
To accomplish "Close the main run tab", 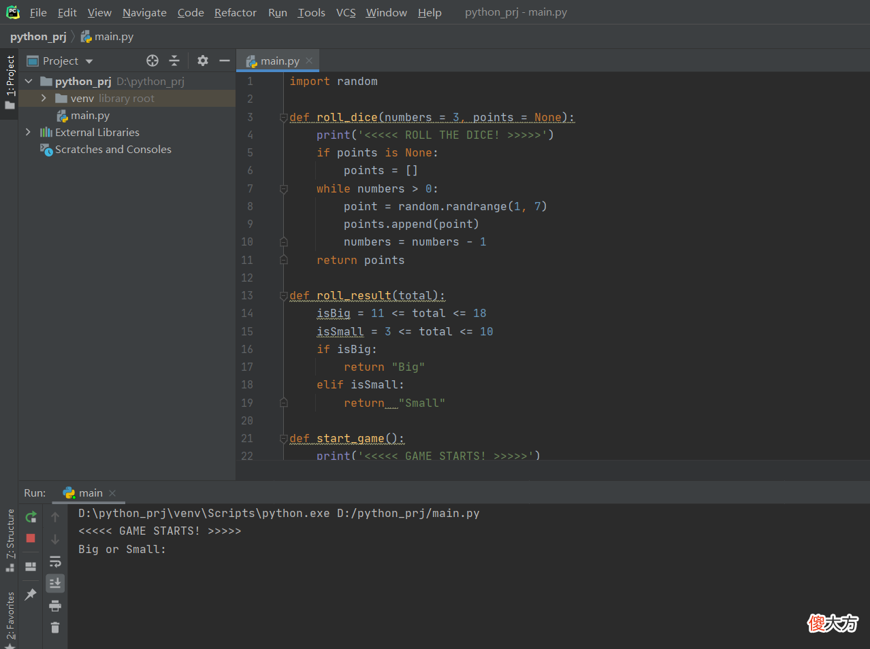I will click(x=112, y=493).
